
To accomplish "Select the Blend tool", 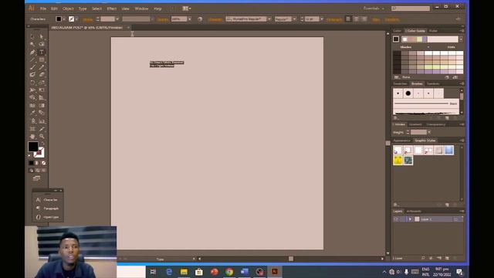I will tap(42, 114).
